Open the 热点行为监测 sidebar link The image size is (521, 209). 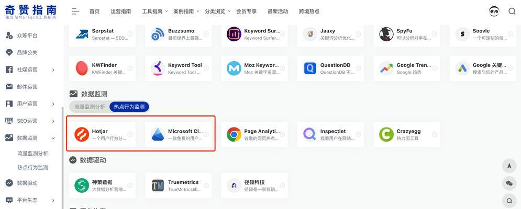[x=32, y=168]
